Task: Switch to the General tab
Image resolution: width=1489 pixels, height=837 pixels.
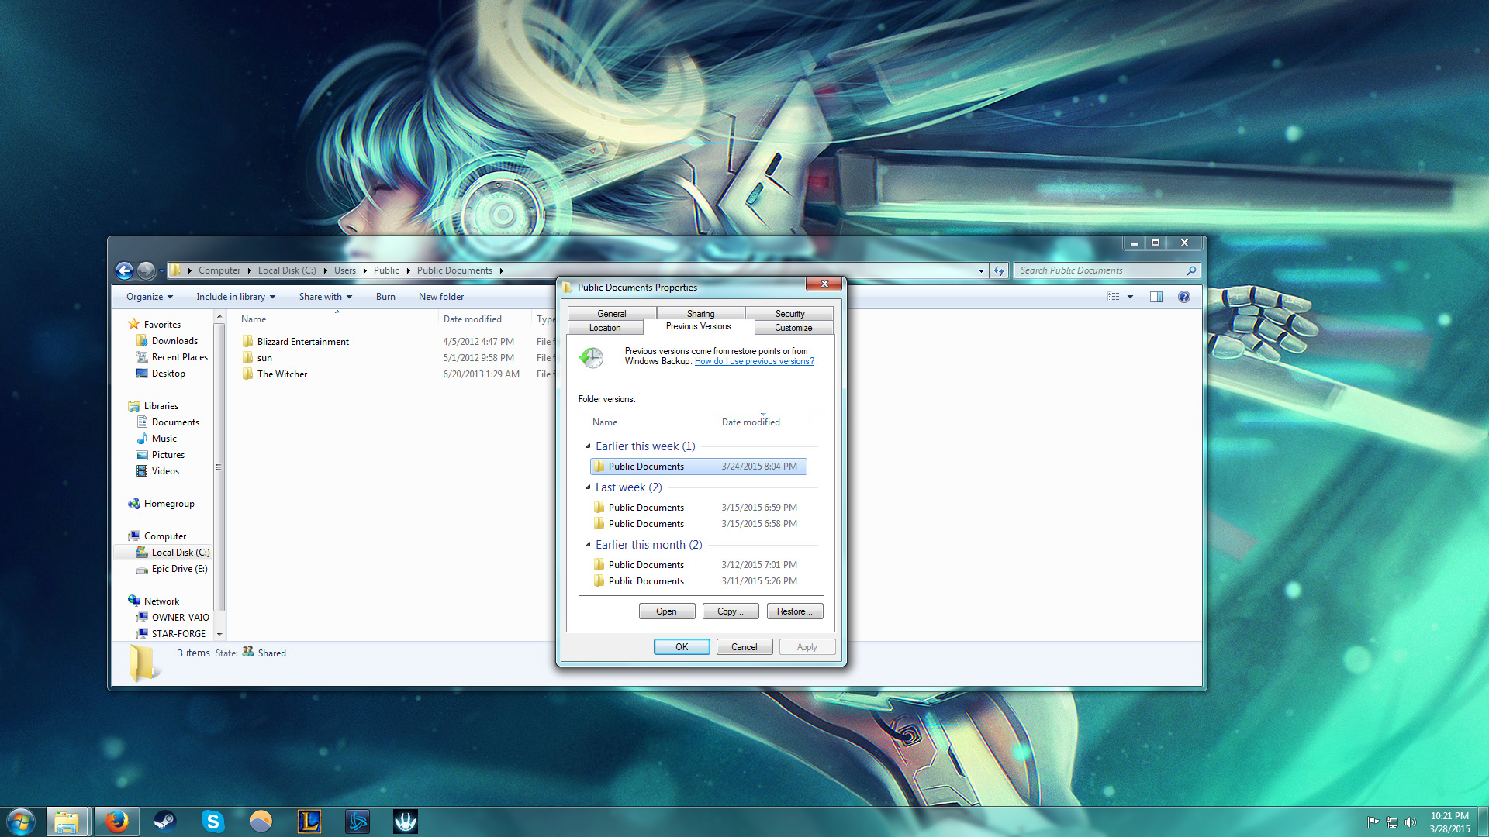Action: click(612, 313)
